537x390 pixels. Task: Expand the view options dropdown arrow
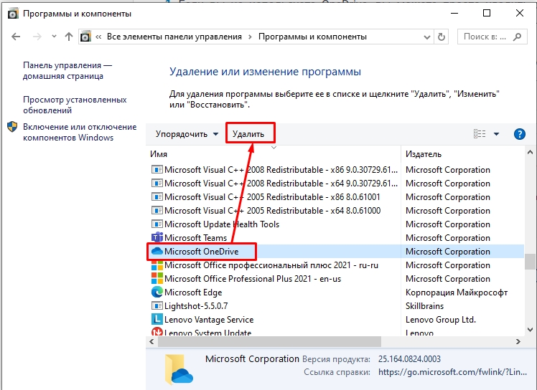[496, 134]
